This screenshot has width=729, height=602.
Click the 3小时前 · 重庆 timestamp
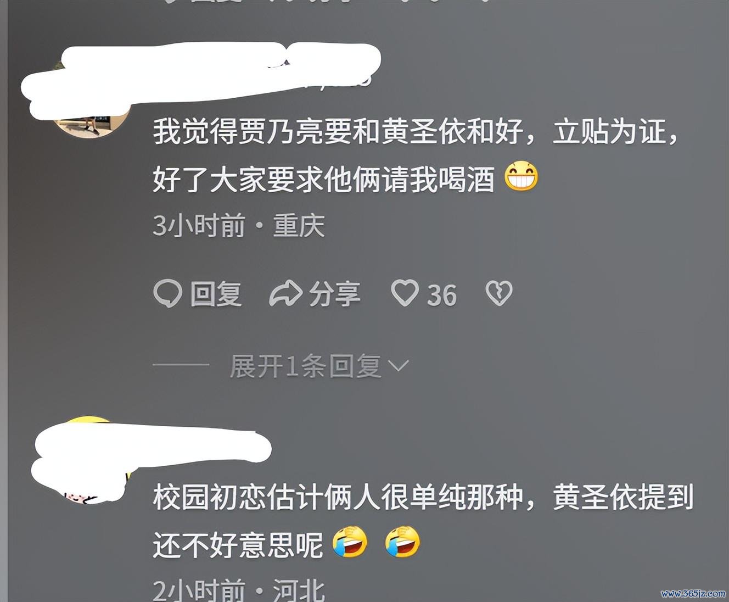point(239,226)
